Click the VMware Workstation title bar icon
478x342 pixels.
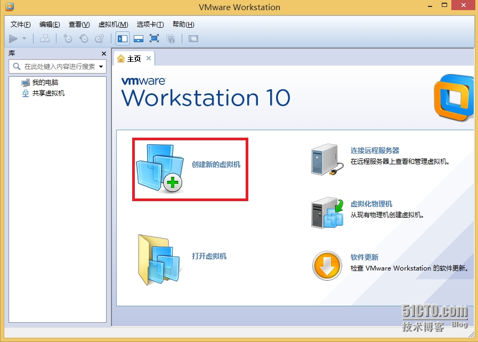10,6
